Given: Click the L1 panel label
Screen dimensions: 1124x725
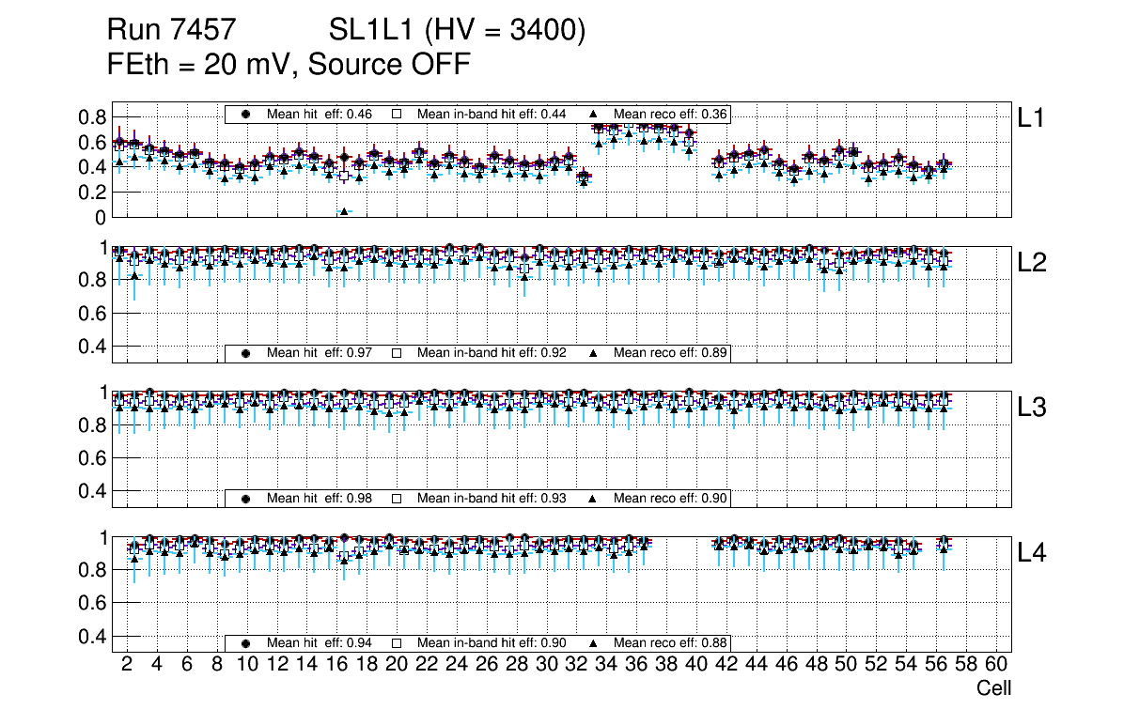Looking at the screenshot, I should 1031,117.
